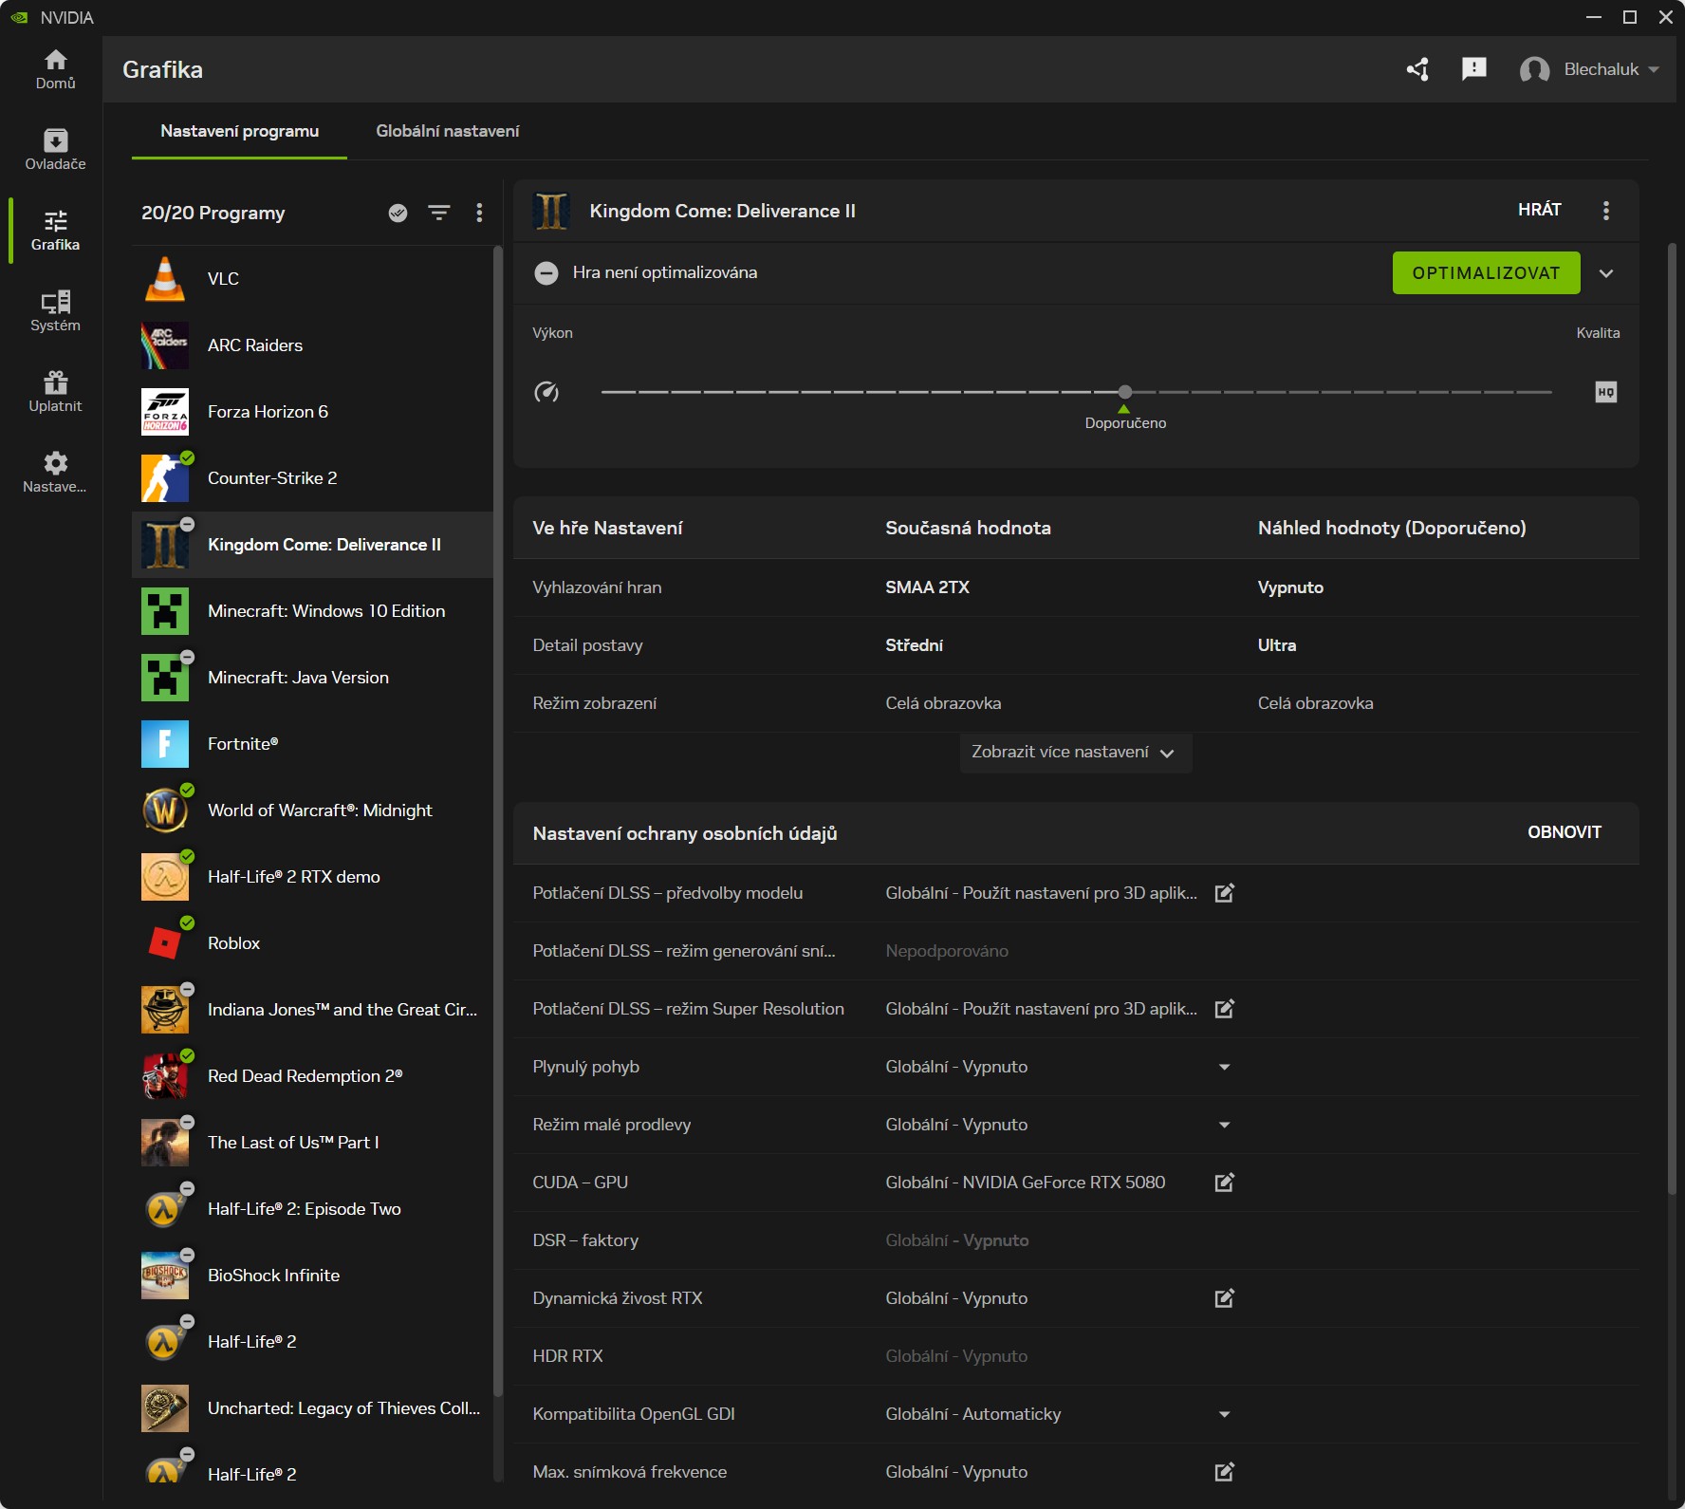1685x1509 pixels.
Task: Open the programs sort filter icon
Action: click(x=439, y=213)
